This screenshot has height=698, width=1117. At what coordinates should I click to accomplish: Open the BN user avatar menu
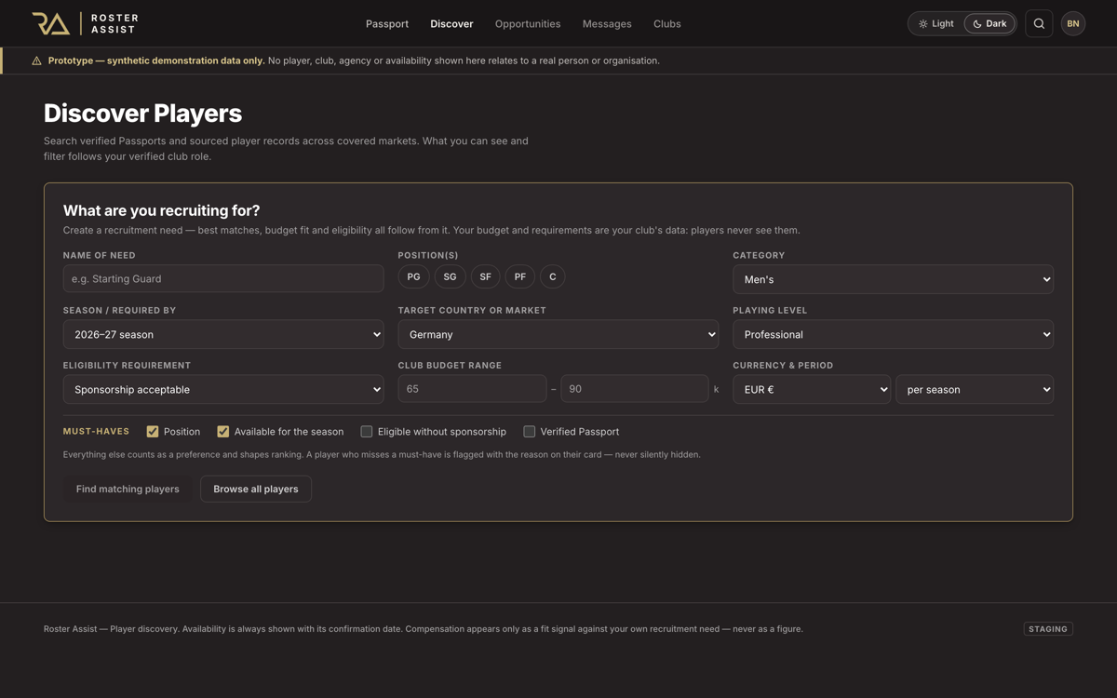pyautogui.click(x=1073, y=23)
